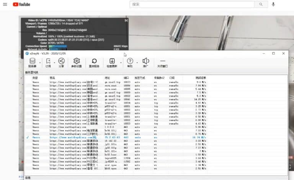This screenshot has width=294, height=180.
Task: Click the voice search microphone icon
Action: point(273,5)
